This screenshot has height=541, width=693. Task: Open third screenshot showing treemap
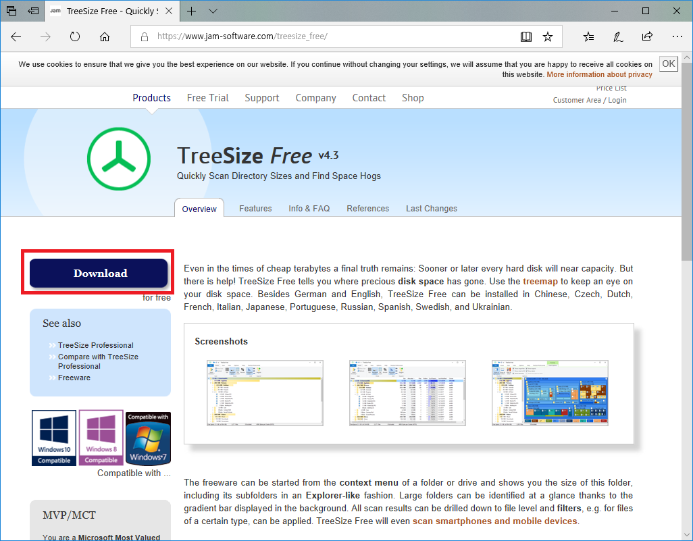550,393
